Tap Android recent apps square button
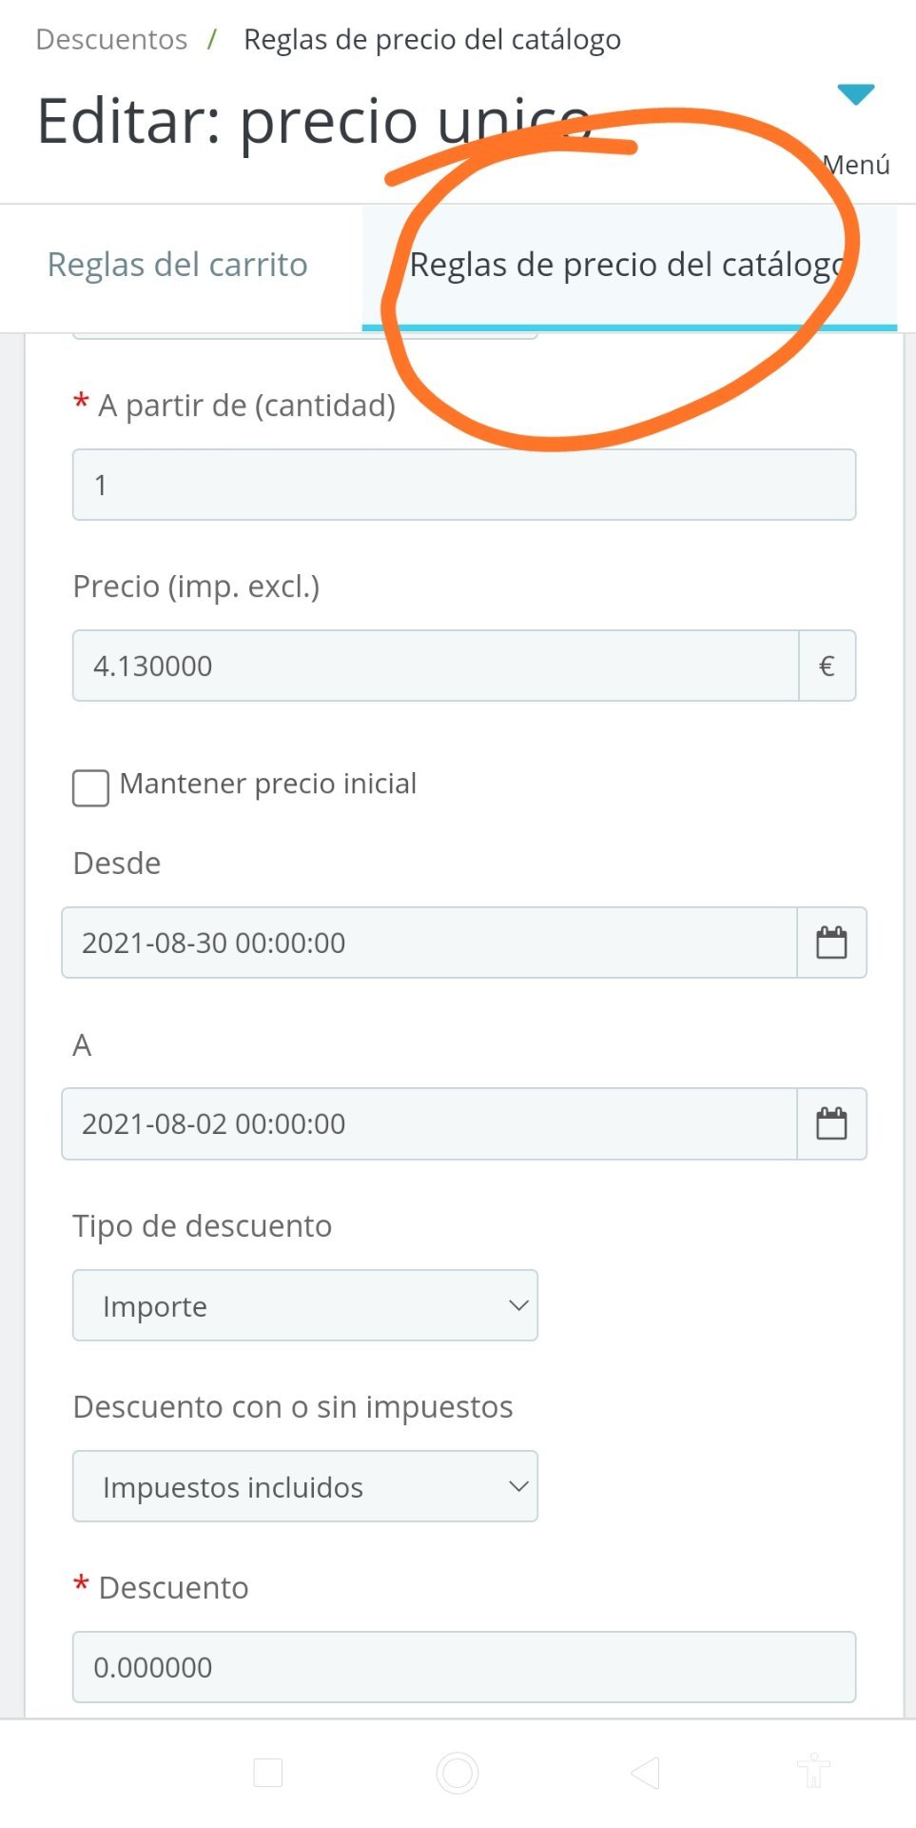Screen dimensions: 916x1828 (x=268, y=1773)
